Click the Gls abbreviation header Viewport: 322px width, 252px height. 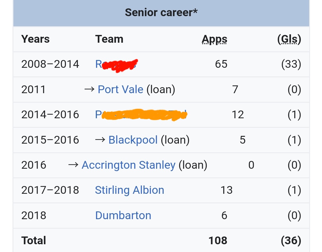click(x=289, y=39)
